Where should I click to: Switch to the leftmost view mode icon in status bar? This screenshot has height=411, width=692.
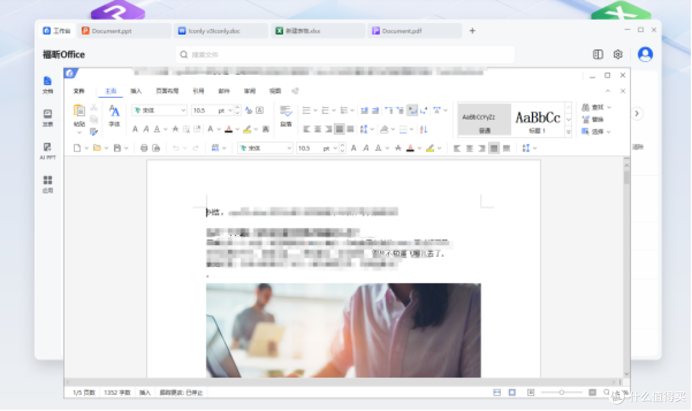497,392
